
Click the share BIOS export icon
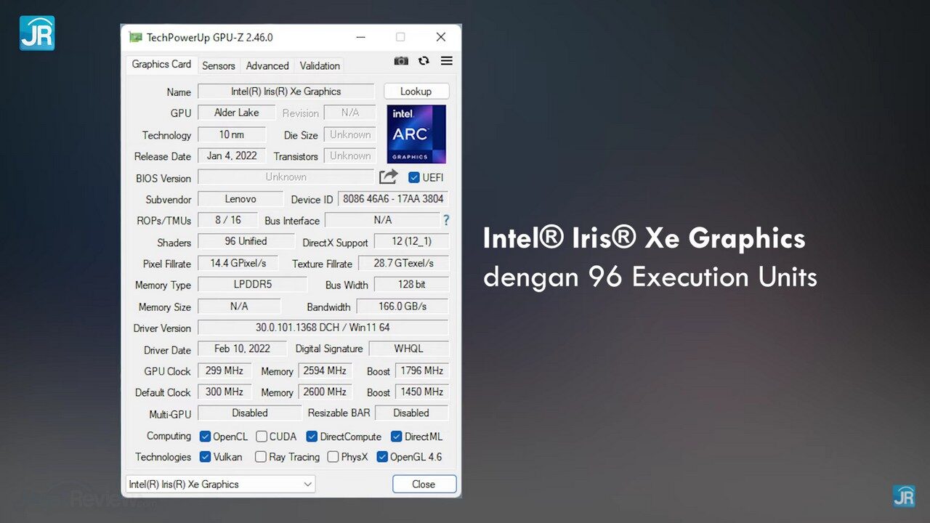click(x=389, y=177)
